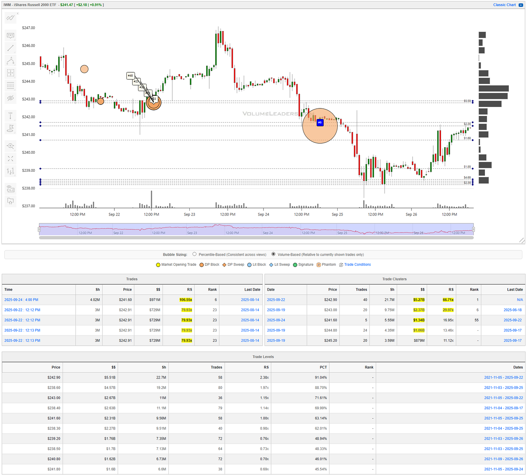Click the 66.71x cluster R$ value

[x=448, y=300]
